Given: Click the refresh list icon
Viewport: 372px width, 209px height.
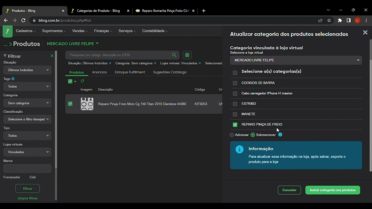Looking at the screenshot, I should [83, 81].
